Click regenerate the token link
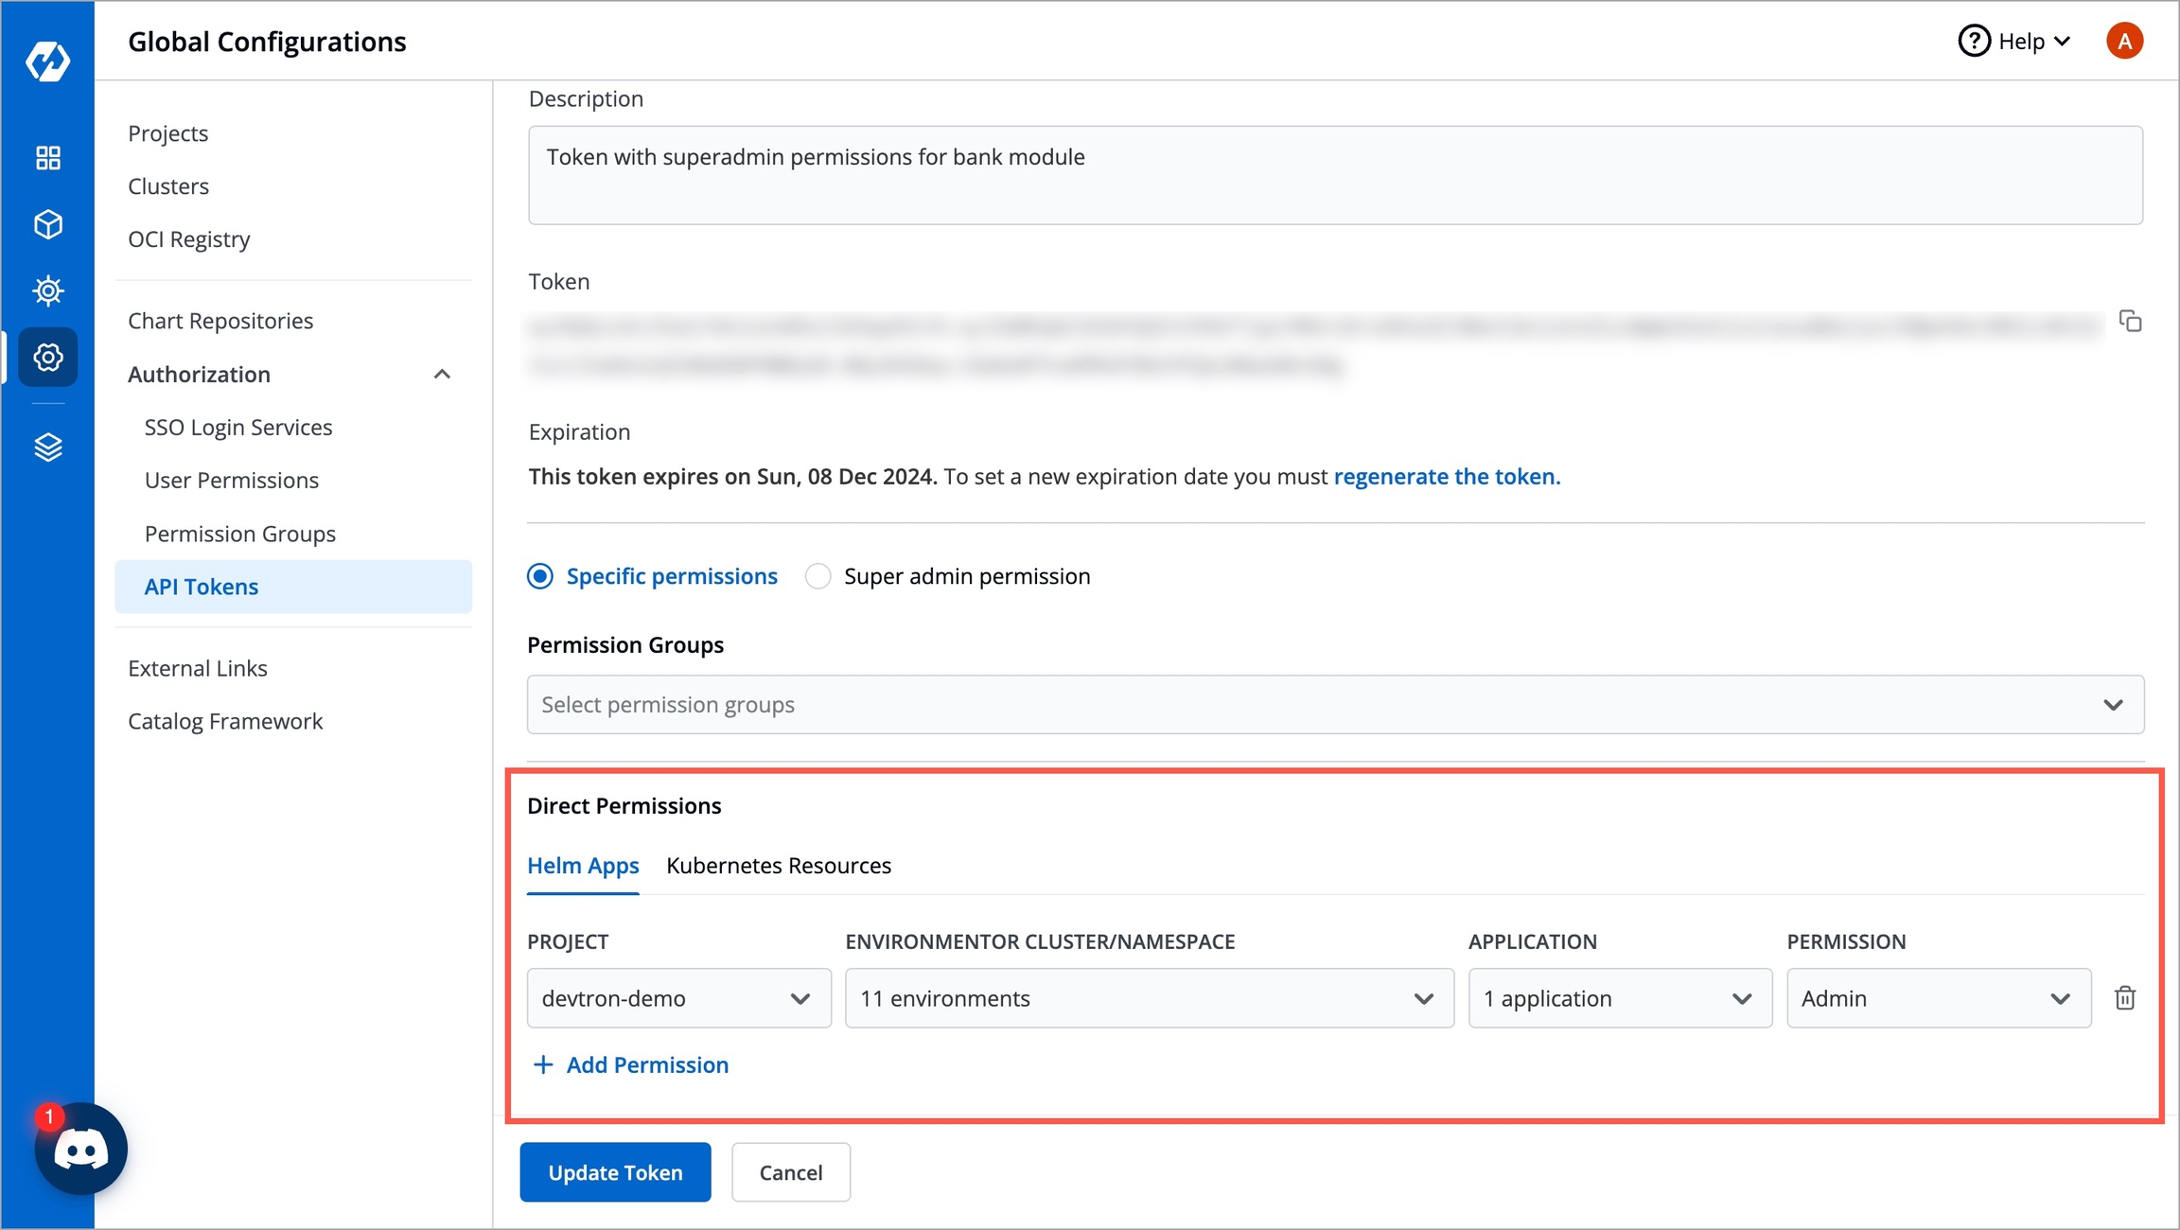Viewport: 2180px width, 1230px height. pyautogui.click(x=1446, y=476)
